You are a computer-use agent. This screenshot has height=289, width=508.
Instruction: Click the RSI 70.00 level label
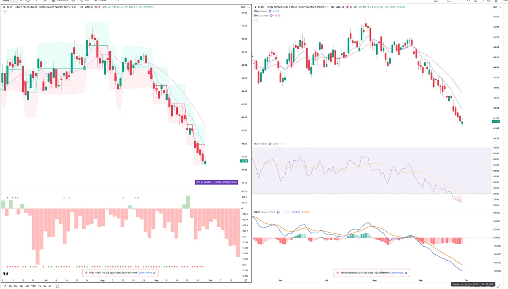coord(496,148)
